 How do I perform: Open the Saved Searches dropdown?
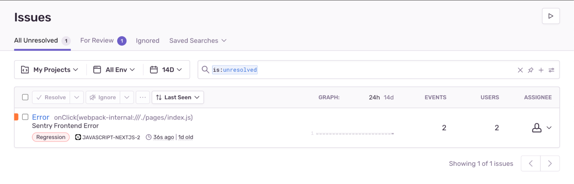click(198, 41)
